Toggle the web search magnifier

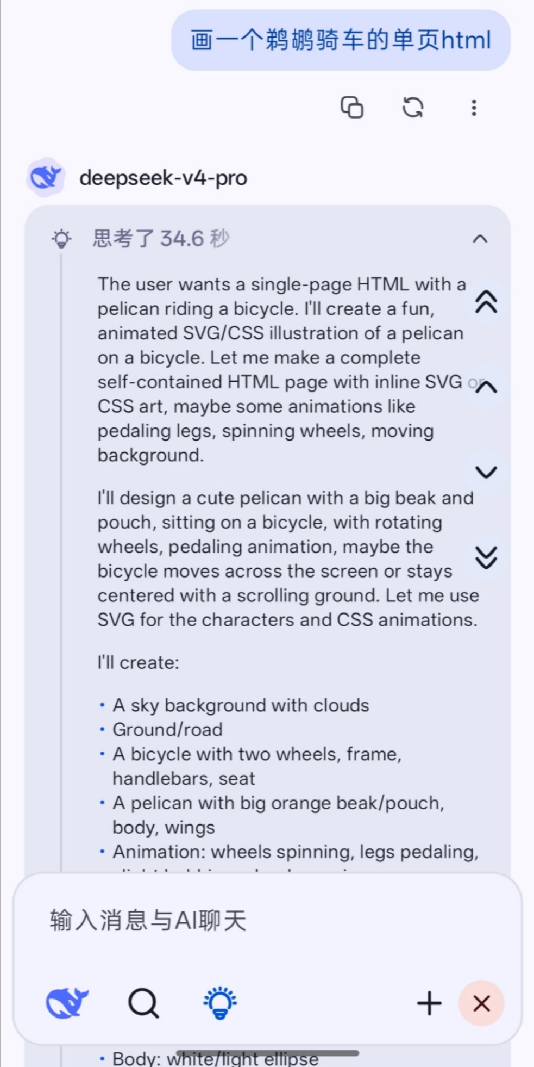pyautogui.click(x=143, y=1003)
